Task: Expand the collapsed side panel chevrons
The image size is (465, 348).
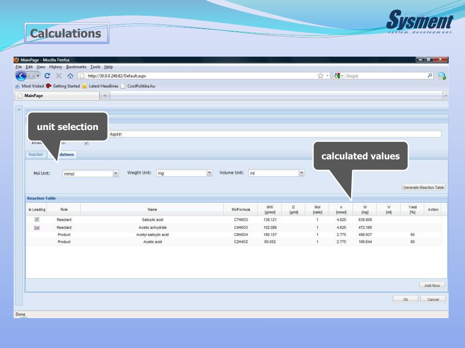Action: [x=19, y=110]
